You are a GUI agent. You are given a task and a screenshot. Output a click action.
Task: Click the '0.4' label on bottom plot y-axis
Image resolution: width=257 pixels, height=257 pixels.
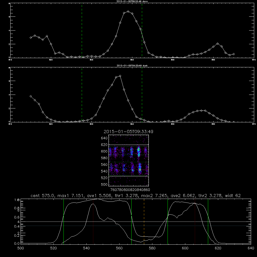pos(17,226)
